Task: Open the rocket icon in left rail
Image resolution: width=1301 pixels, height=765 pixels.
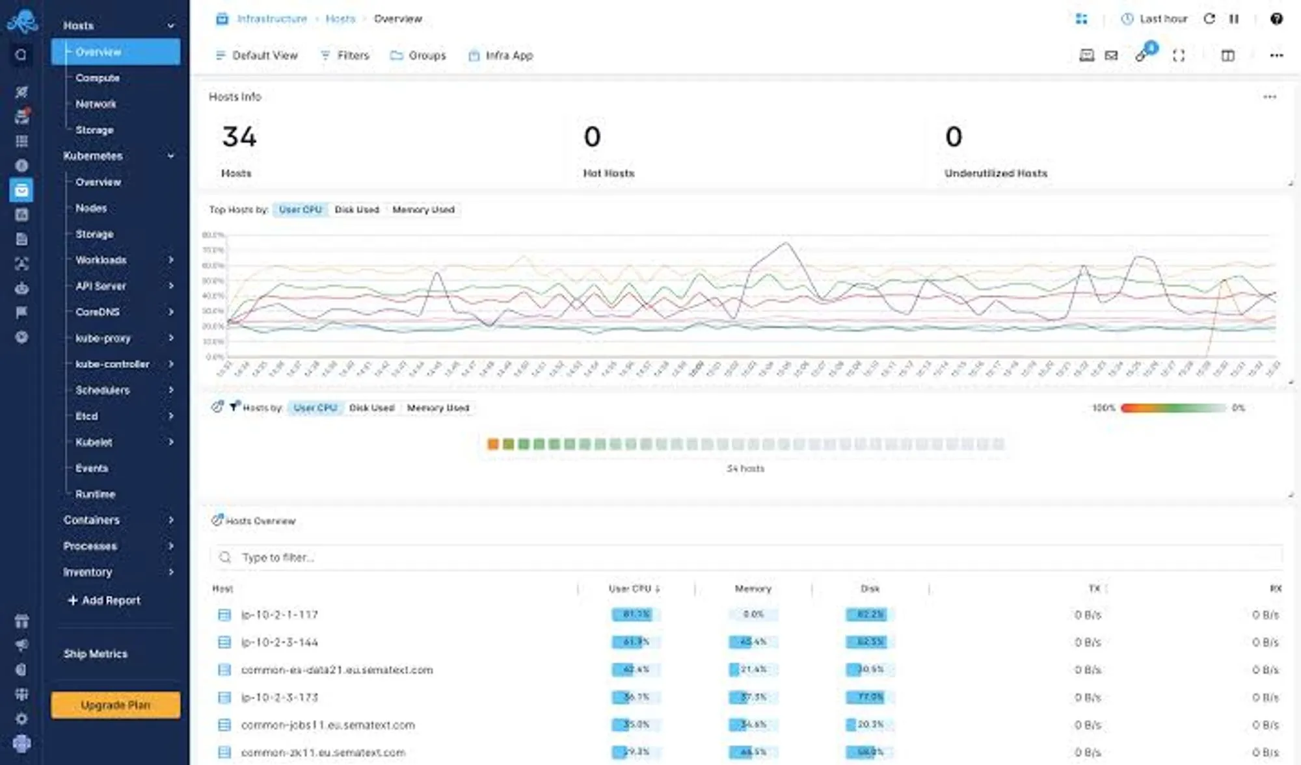Action: pos(21,92)
